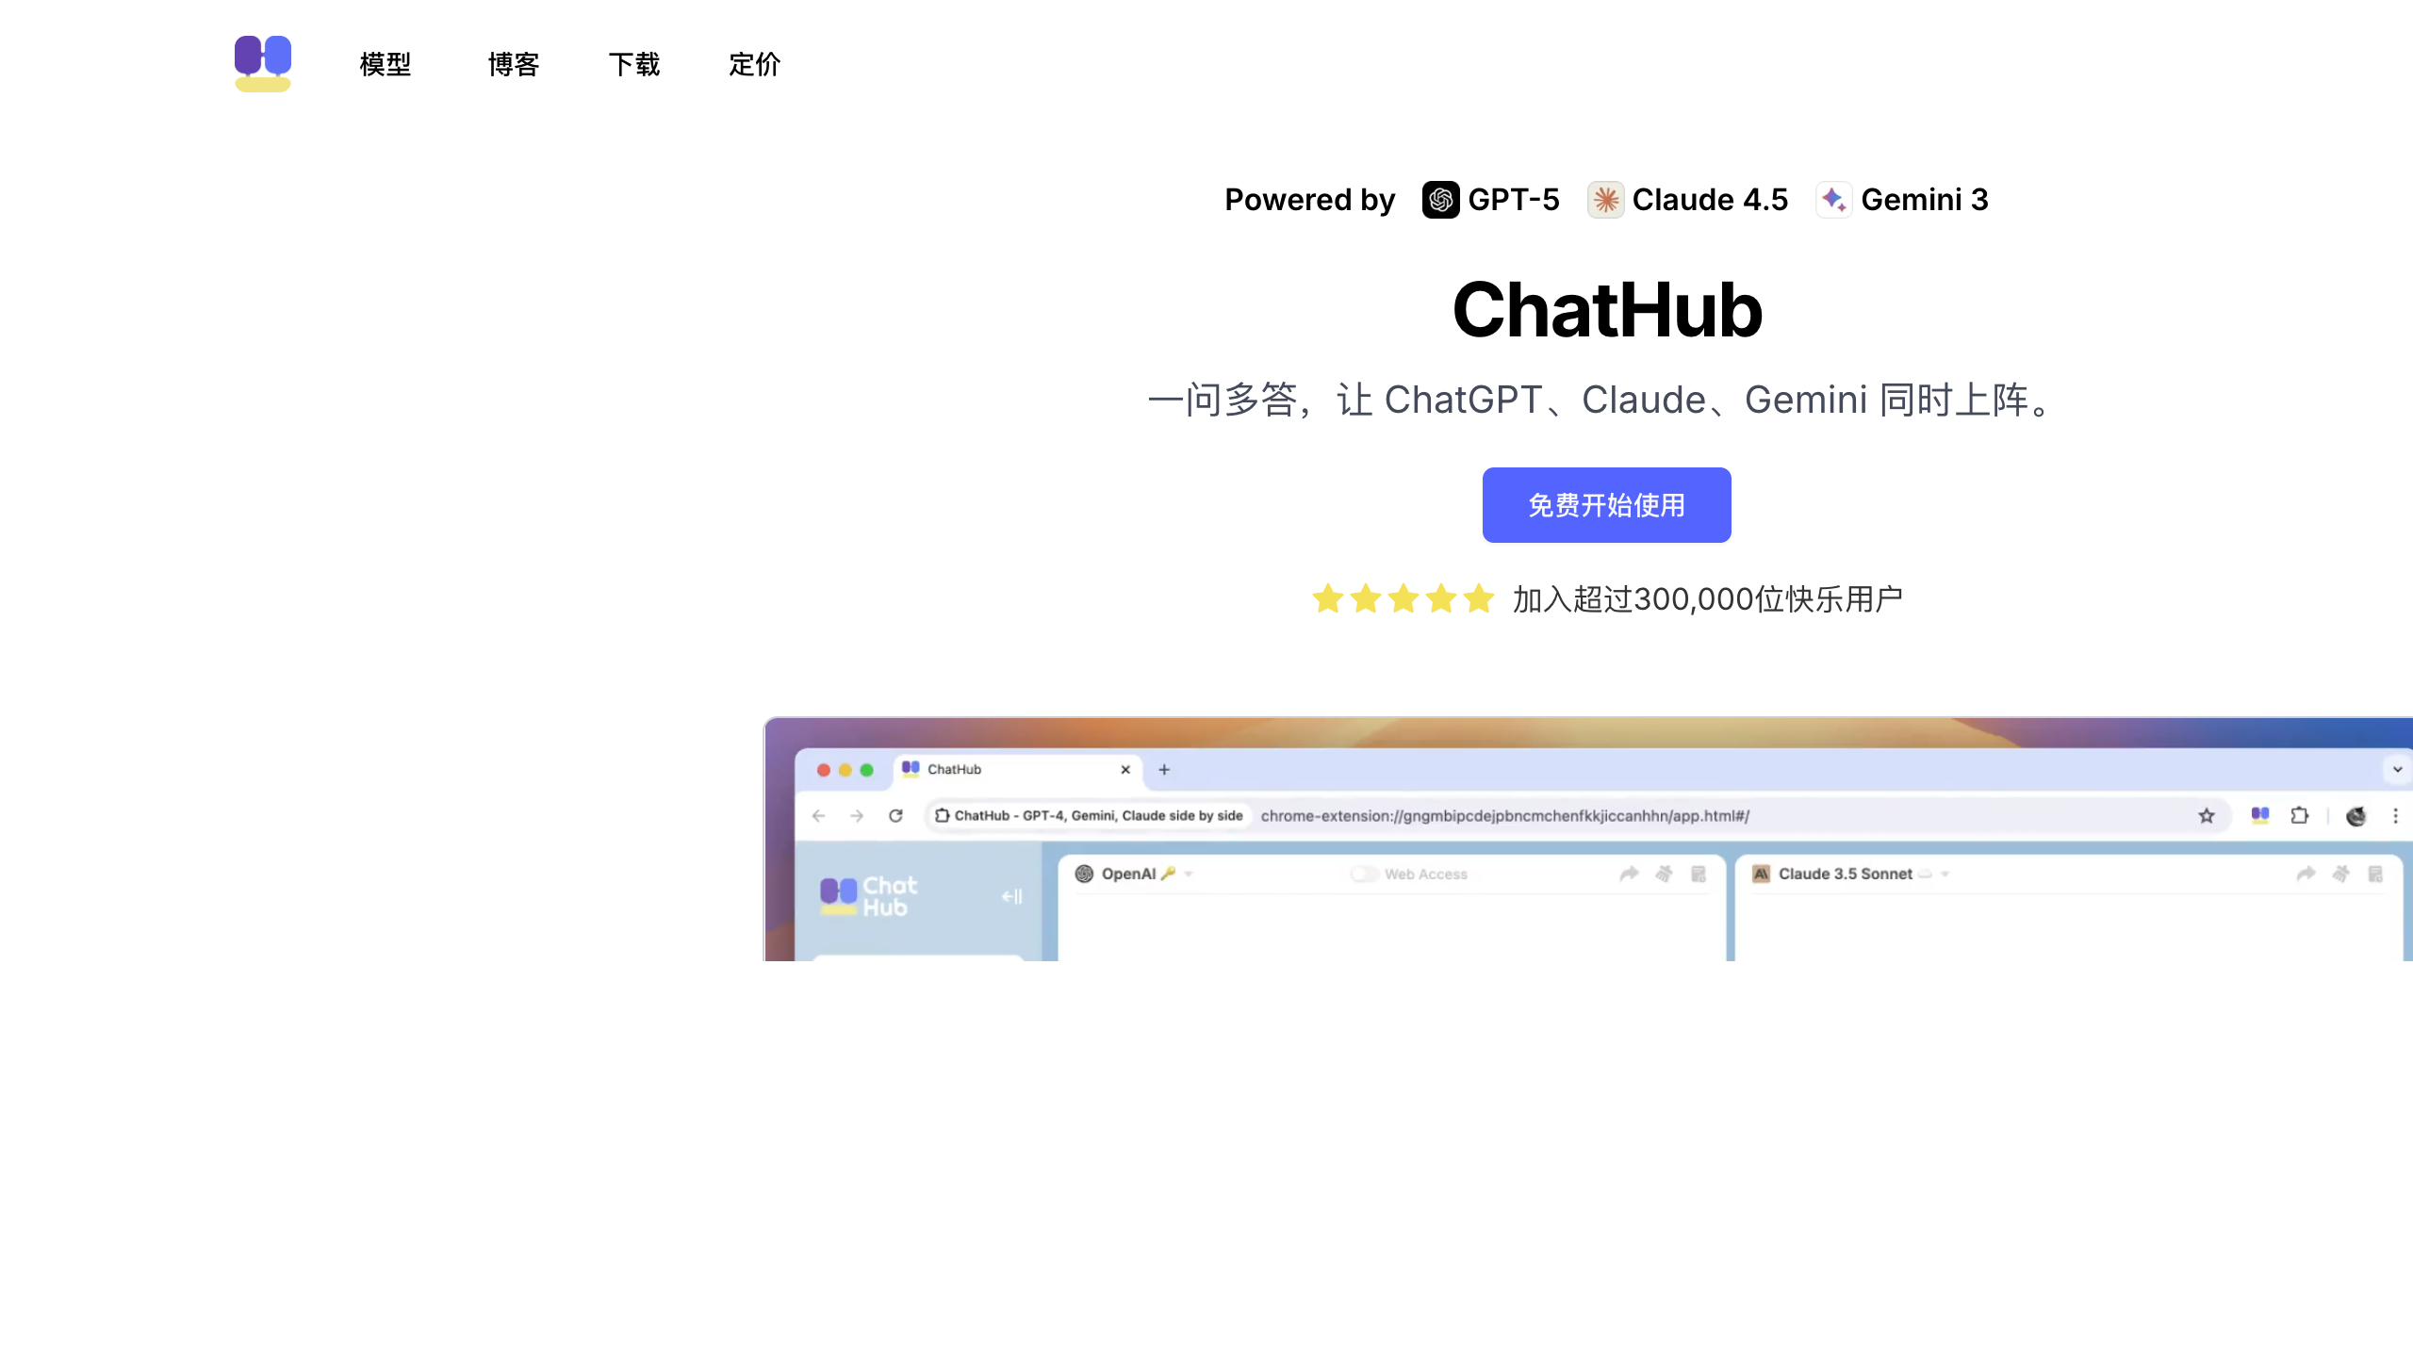The height and width of the screenshot is (1357, 2413).
Task: Click the Gemini 3 label text
Action: tap(1925, 200)
